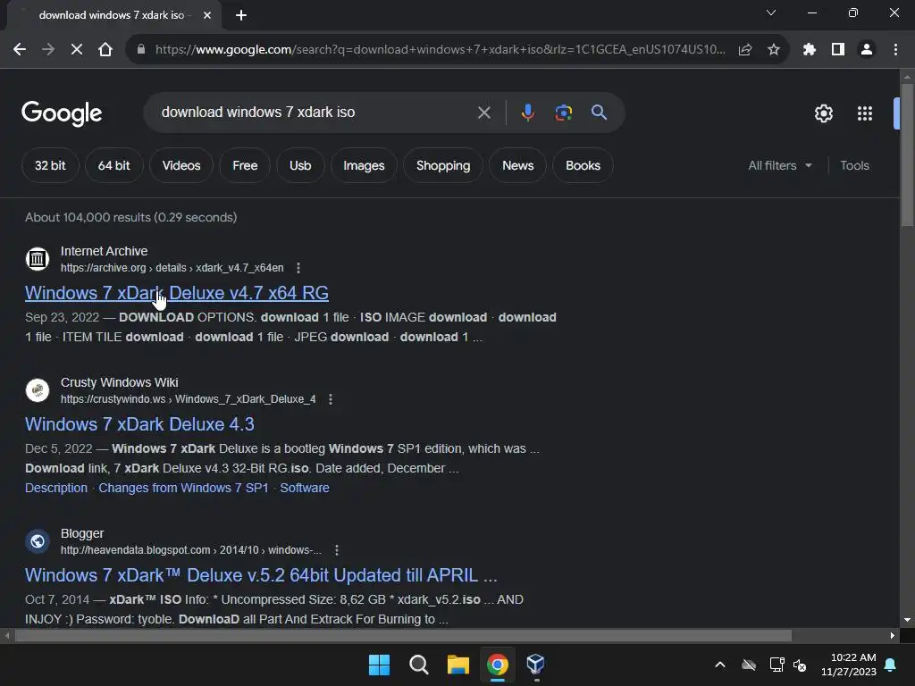The height and width of the screenshot is (686, 915).
Task: Expand the tab search chevron
Action: point(771,13)
